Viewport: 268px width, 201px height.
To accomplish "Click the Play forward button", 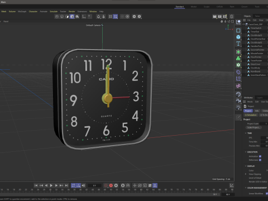I will point(51,185).
